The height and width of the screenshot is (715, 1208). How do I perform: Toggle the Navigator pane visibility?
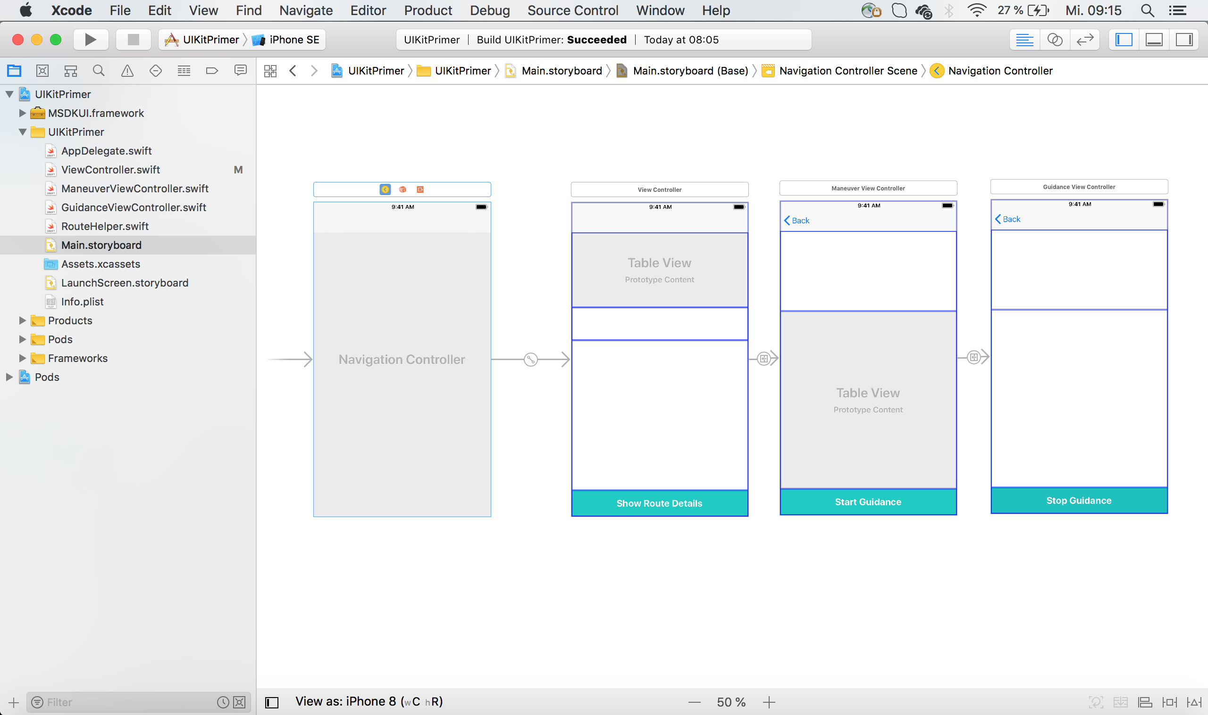tap(1124, 40)
